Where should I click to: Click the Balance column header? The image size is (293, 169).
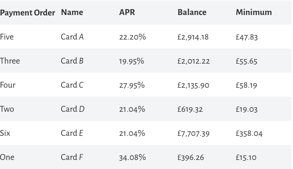click(x=192, y=12)
